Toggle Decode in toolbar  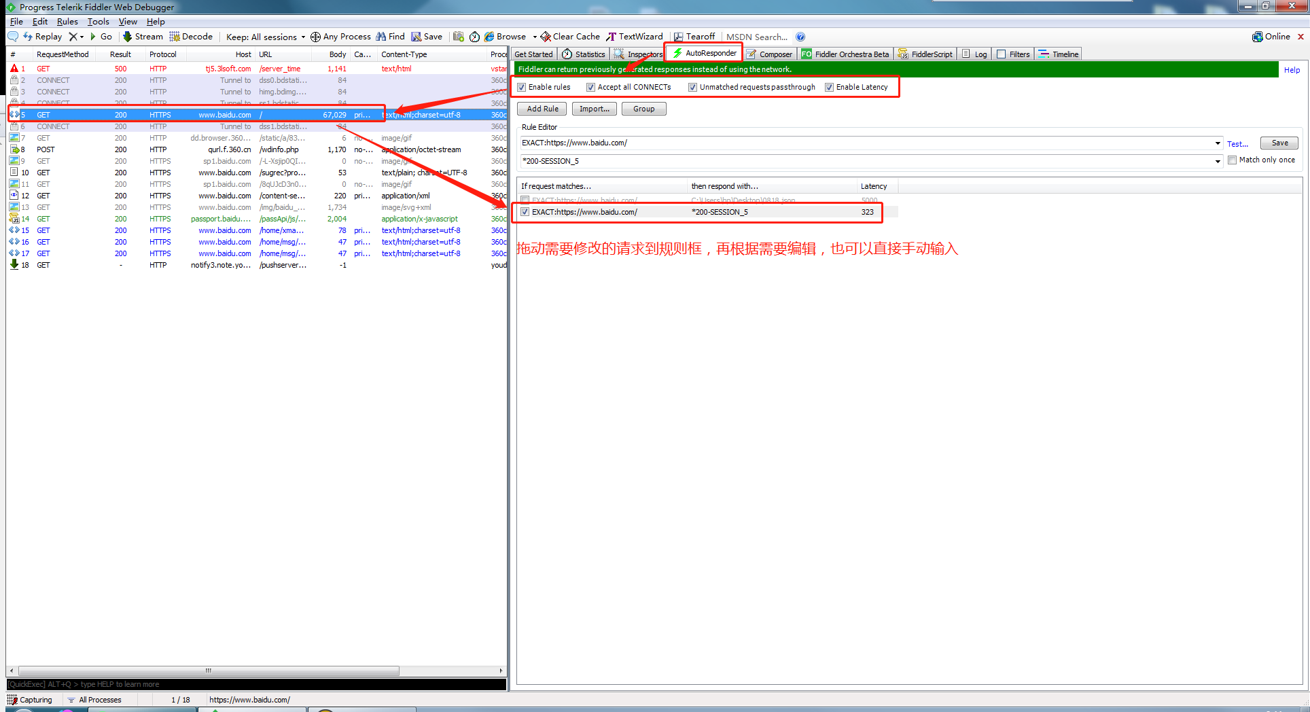coord(191,37)
